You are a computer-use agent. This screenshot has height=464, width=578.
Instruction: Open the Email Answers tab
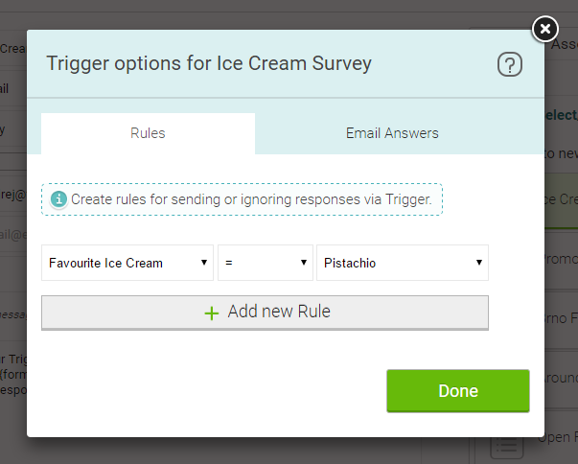coord(392,133)
